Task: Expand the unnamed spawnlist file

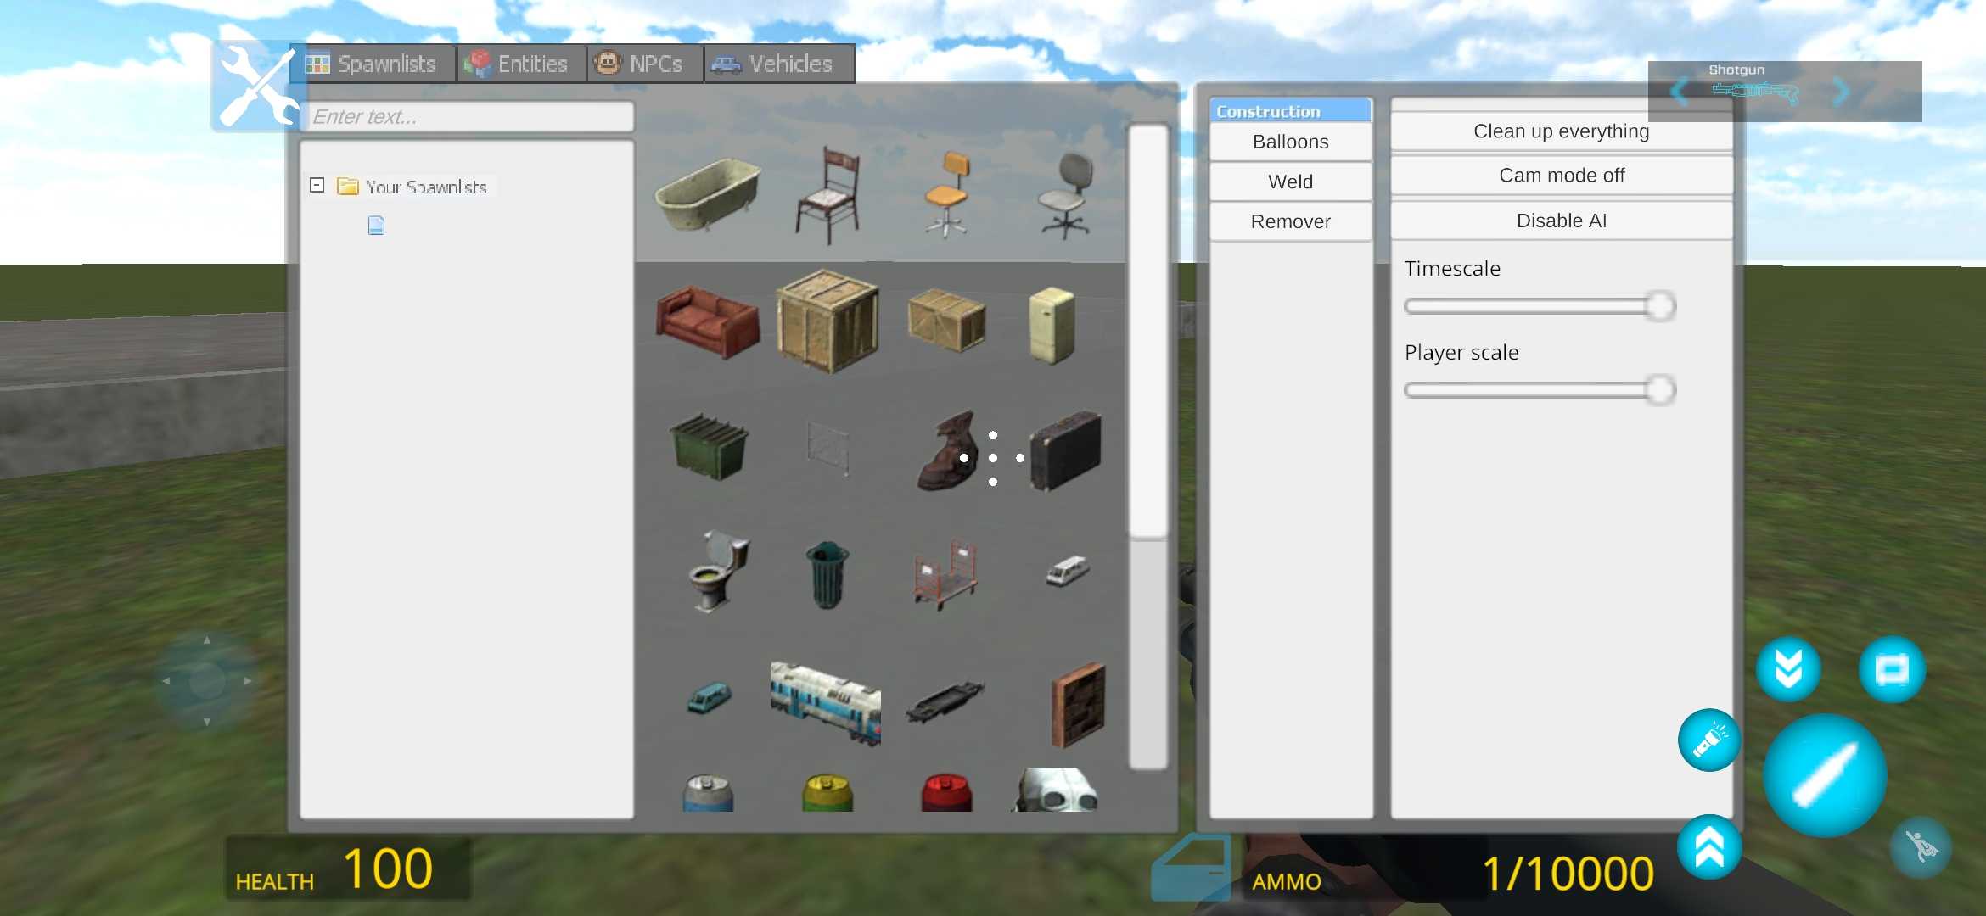Action: point(376,224)
